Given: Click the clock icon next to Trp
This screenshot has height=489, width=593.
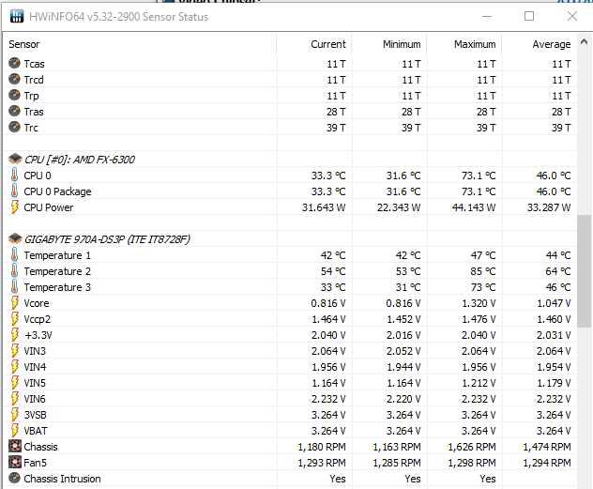Looking at the screenshot, I should [x=14, y=95].
